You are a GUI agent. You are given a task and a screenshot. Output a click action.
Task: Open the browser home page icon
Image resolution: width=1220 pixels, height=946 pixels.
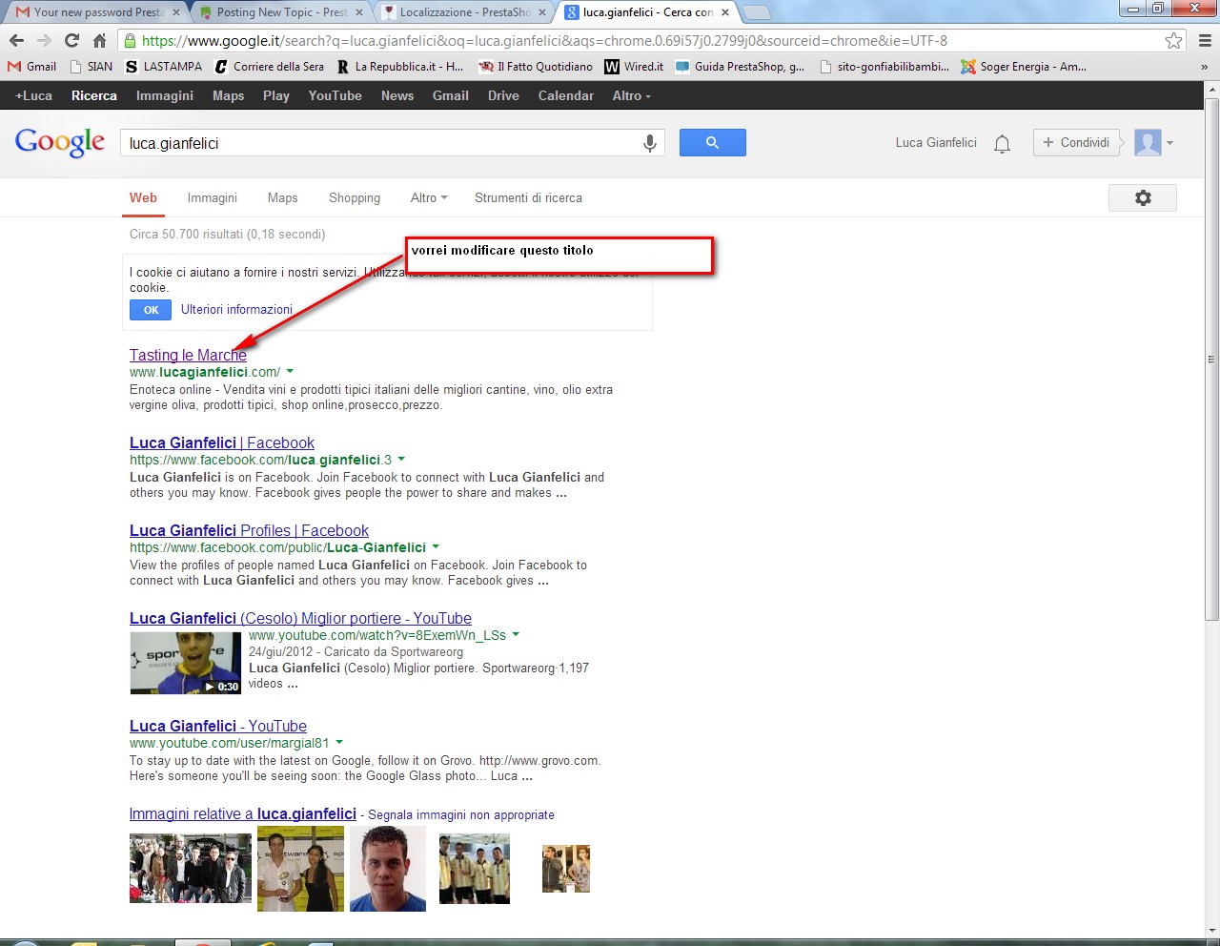99,40
